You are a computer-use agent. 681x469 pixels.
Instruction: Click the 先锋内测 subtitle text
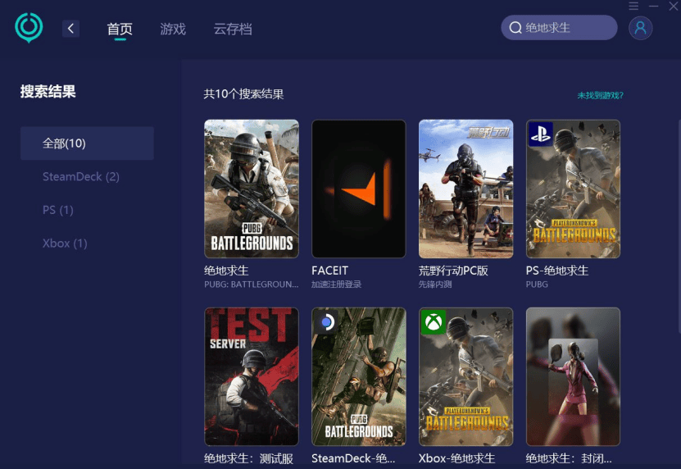pyautogui.click(x=435, y=285)
